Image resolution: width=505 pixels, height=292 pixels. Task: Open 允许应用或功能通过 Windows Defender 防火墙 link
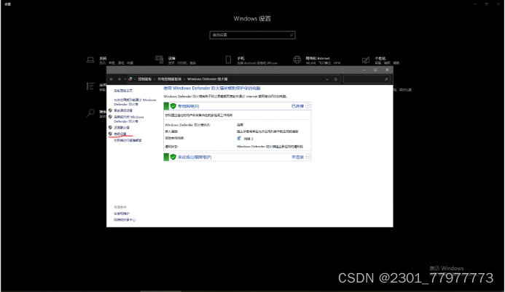point(135,102)
